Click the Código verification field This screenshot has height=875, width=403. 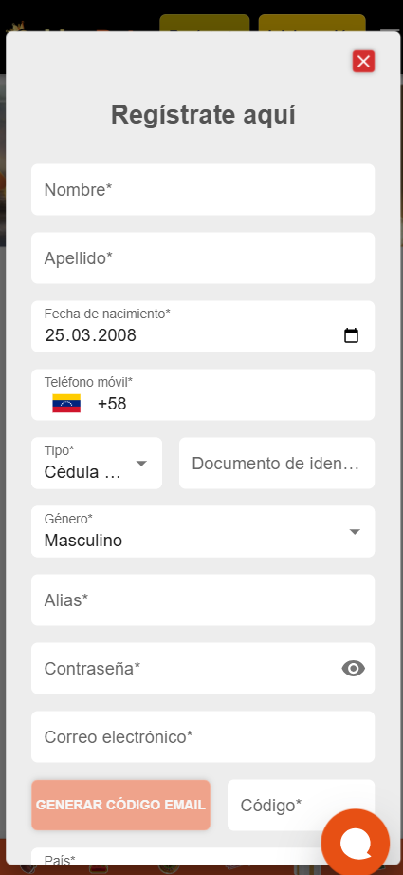tap(301, 805)
